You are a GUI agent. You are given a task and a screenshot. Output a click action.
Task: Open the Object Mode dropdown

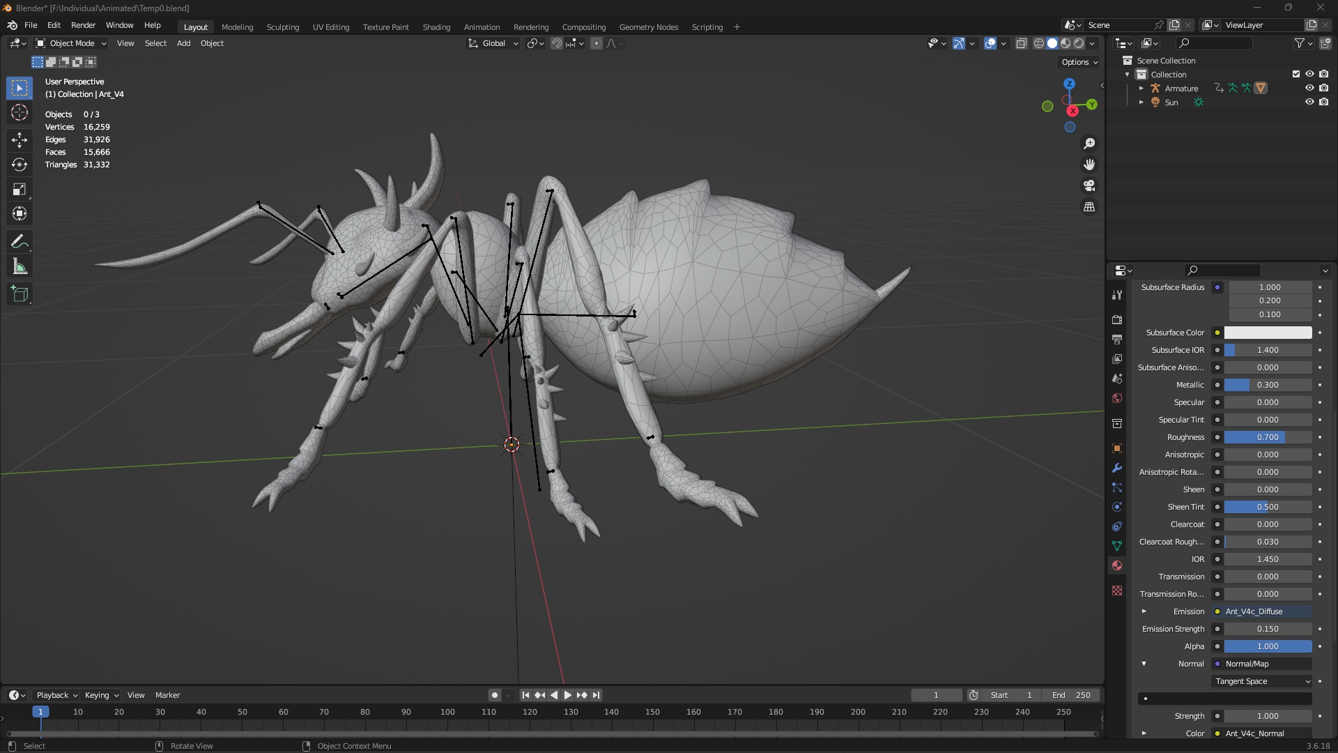pos(71,43)
